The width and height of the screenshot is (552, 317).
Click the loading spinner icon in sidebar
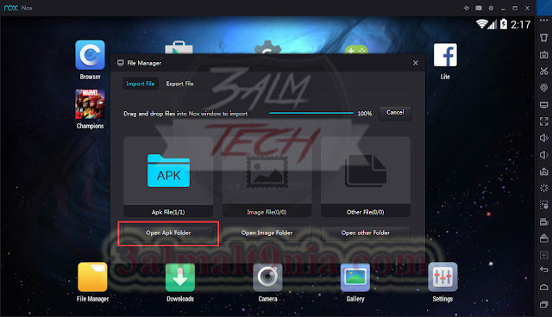(544, 189)
